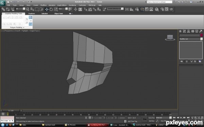204x127 pixels.
Task: Open the Modify tab in command panel
Action: pyautogui.click(x=184, y=31)
